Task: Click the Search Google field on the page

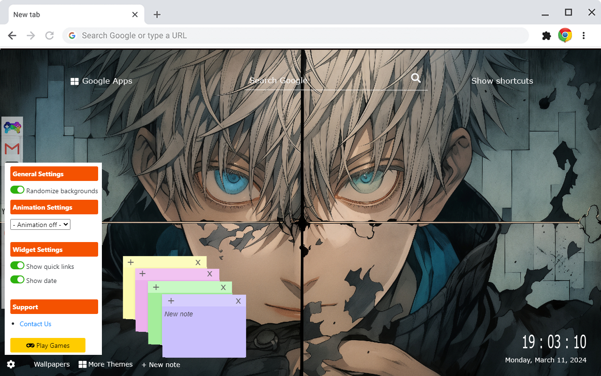Action: (305, 80)
